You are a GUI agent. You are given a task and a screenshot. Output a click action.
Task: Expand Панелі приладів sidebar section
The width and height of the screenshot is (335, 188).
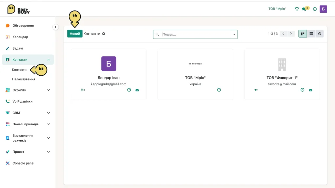(48, 124)
